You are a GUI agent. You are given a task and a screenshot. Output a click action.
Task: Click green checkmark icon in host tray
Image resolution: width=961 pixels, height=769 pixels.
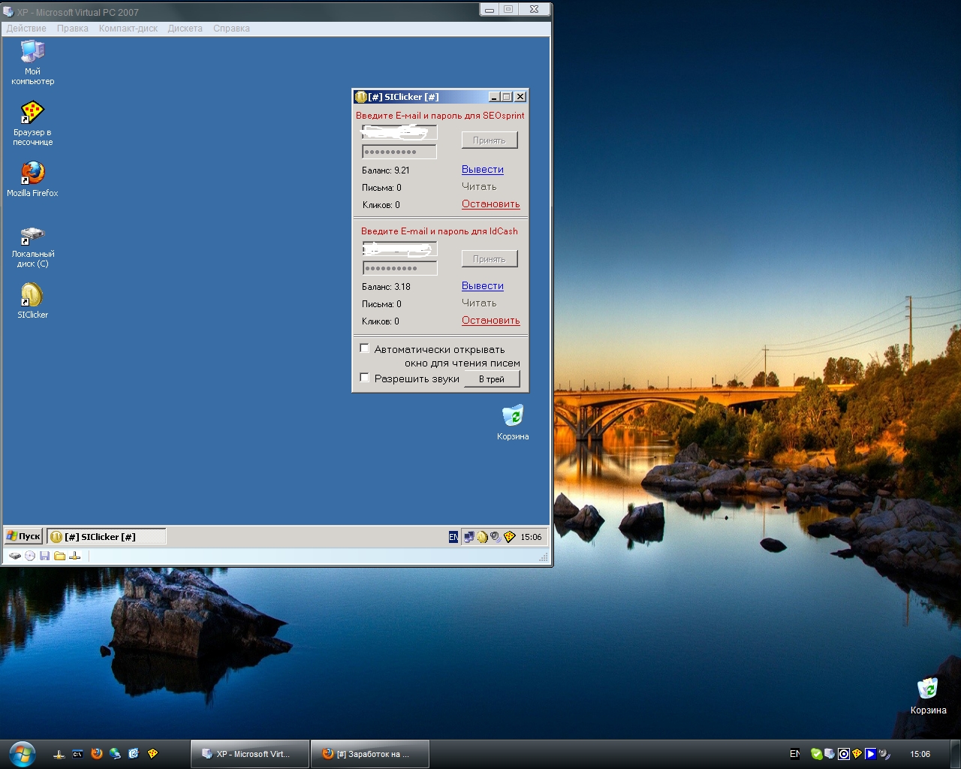click(816, 754)
